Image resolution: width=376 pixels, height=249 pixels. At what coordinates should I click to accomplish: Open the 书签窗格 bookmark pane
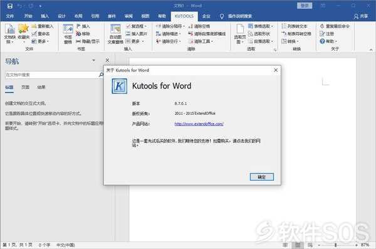pos(68,34)
